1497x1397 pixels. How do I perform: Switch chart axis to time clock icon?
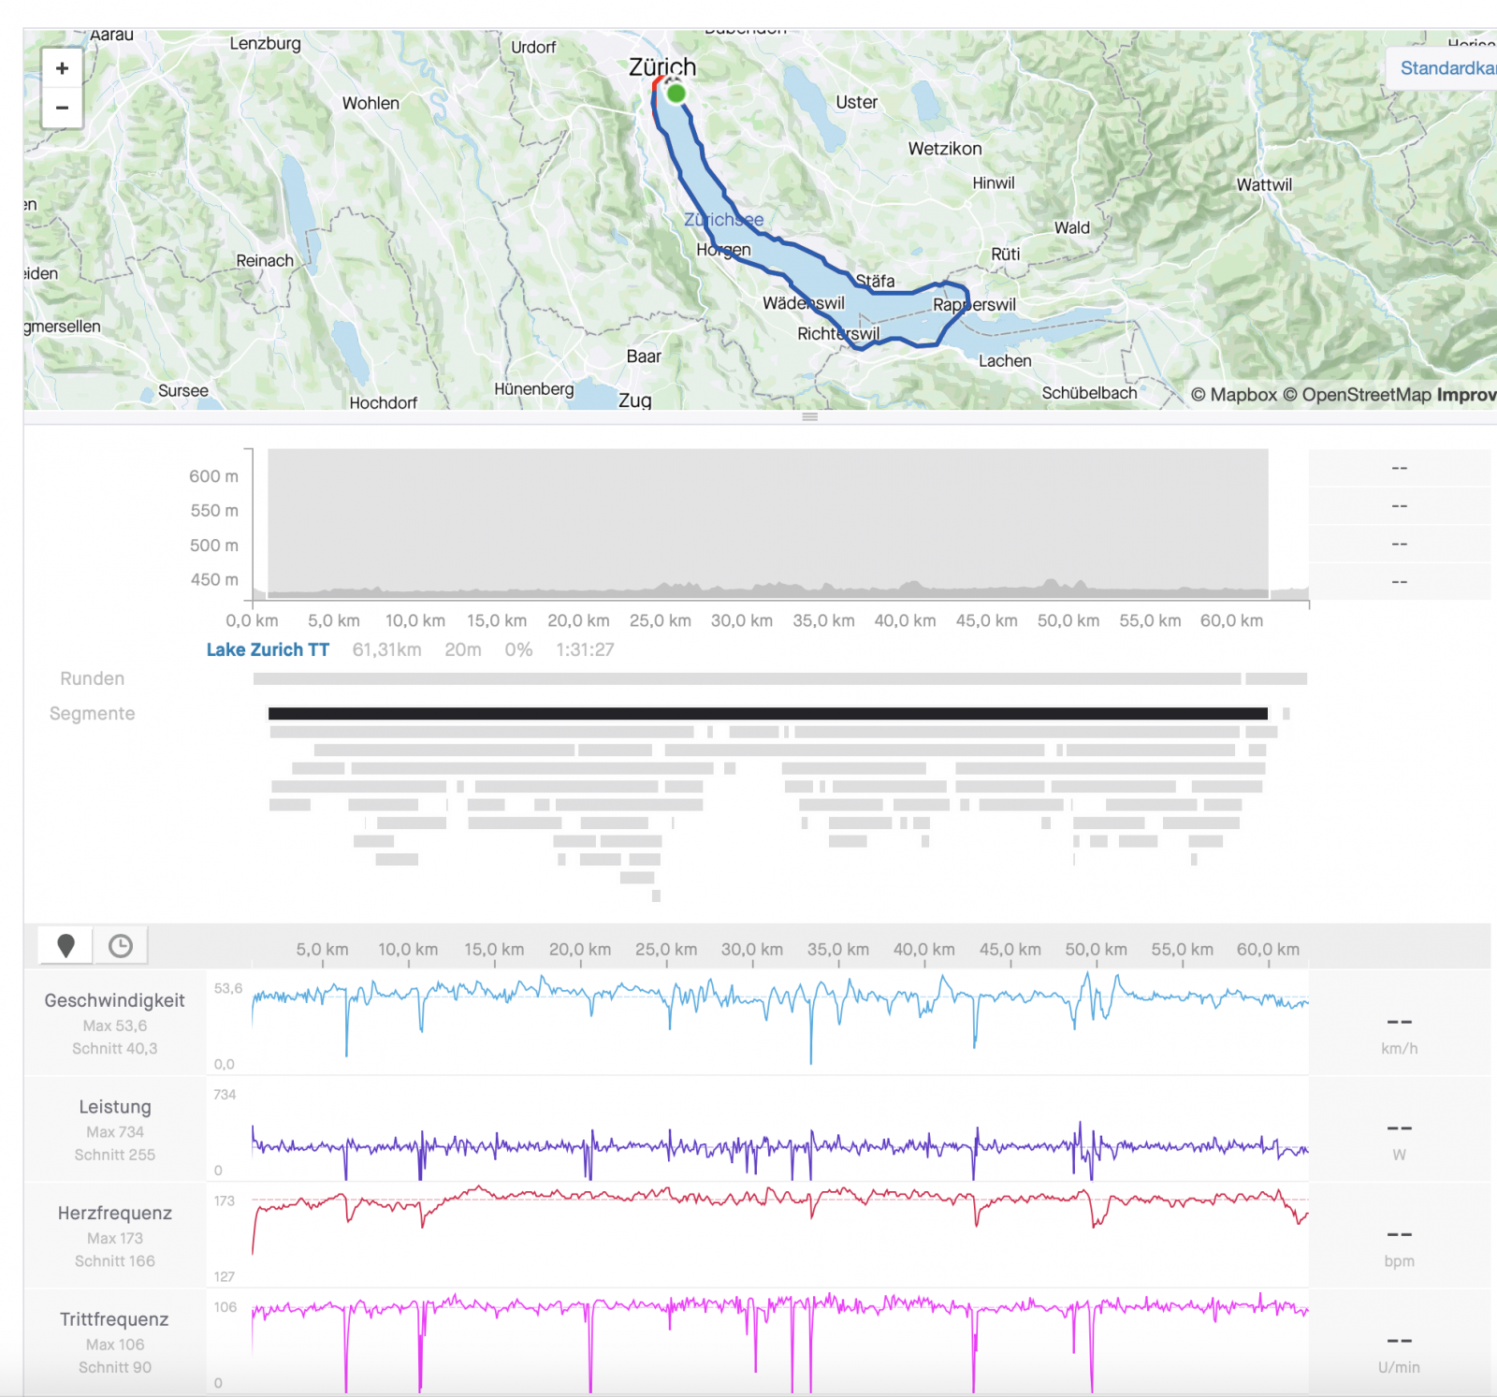point(121,946)
